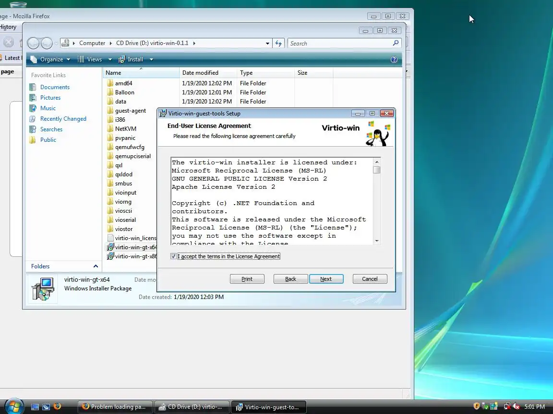Select the pvpanic folder

[x=125, y=138]
